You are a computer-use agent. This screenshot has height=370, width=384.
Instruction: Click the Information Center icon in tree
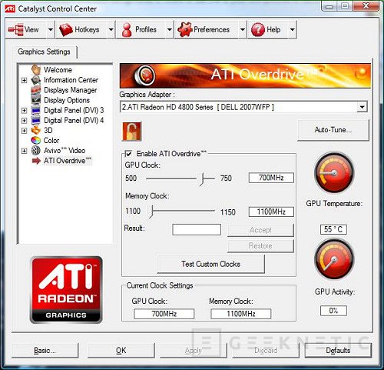tap(36, 80)
